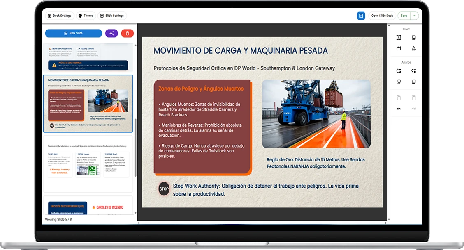Click the paste clipboard icon
Screen dimensions: 464x250
tap(414, 98)
